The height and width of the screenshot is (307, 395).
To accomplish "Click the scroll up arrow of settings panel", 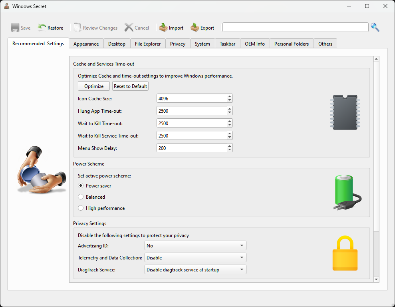I will point(376,59).
